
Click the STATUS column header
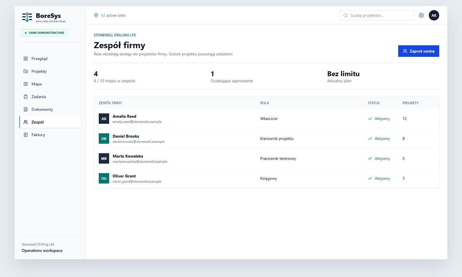click(x=374, y=103)
